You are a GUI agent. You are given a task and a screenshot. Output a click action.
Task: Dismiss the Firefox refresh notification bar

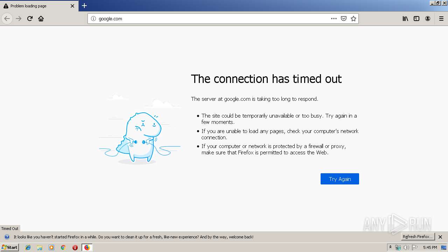[x=440, y=237]
